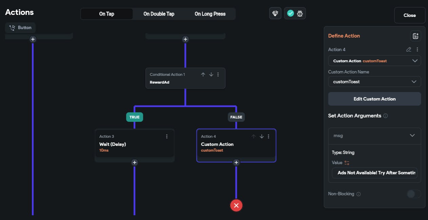Click the debug bug icon in toolbar
Viewport: 428px width, 220px height.
coord(300,14)
